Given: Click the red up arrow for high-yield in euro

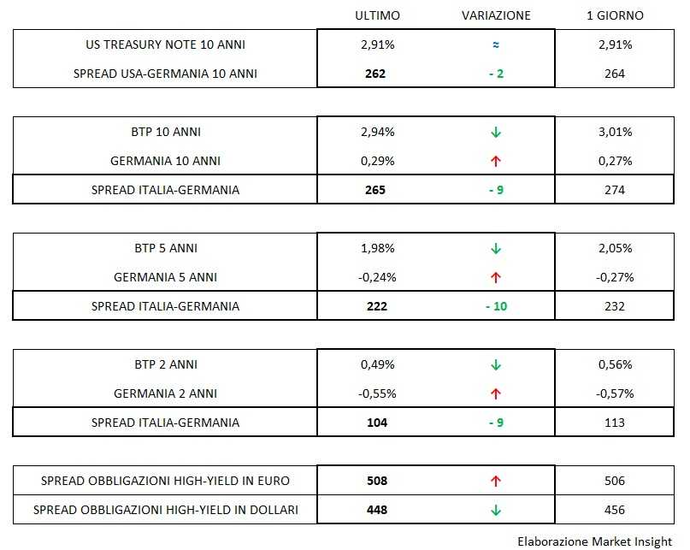Looking at the screenshot, I should (x=496, y=482).
